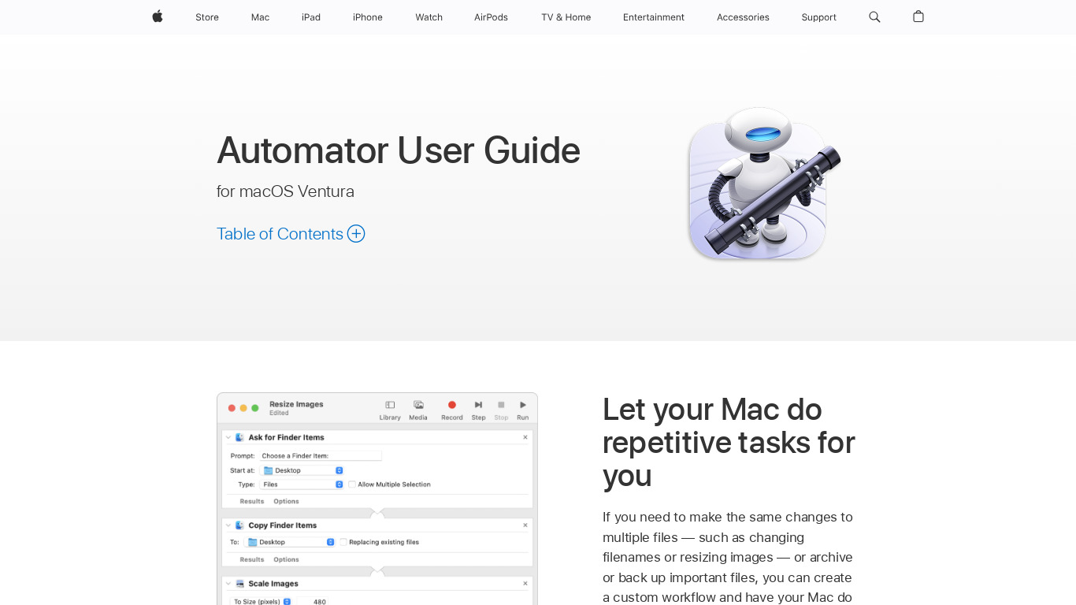This screenshot has width=1076, height=605.
Task: Click the Automator User Guide heading
Action: pos(399,150)
